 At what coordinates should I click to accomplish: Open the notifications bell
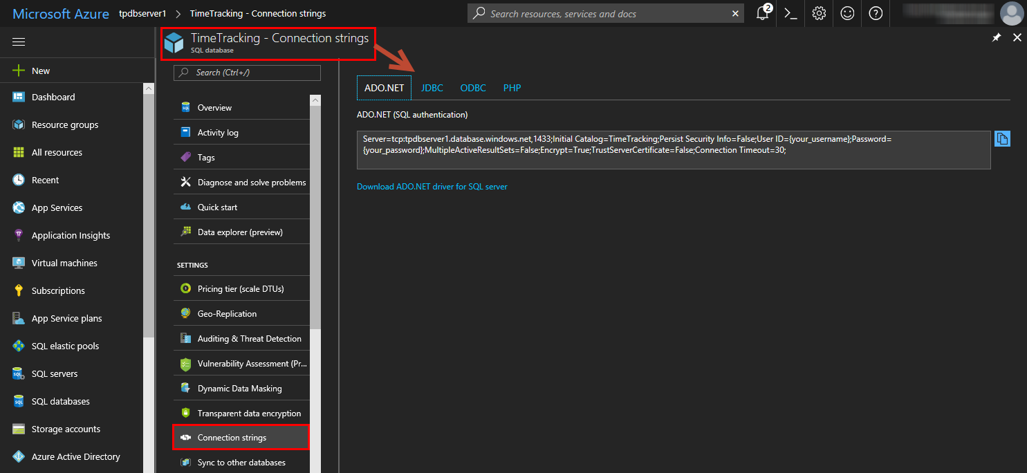(764, 13)
